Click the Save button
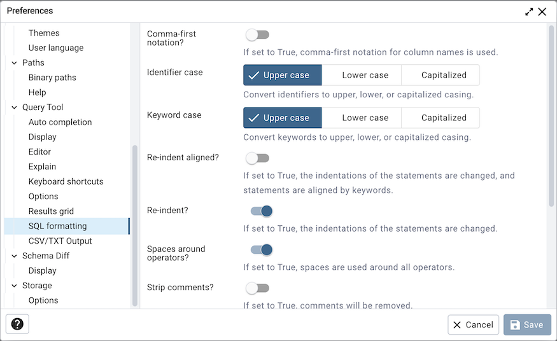The image size is (557, 341). [527, 324]
